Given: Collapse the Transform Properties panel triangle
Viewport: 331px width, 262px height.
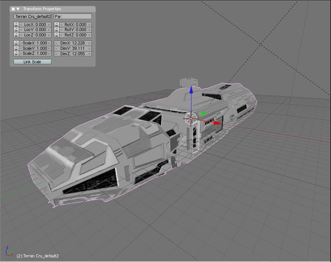Looking at the screenshot, I should tap(18, 9).
